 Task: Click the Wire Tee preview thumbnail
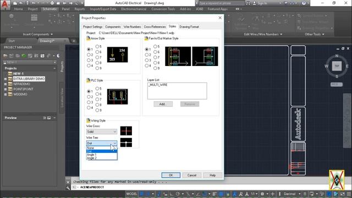coord(126,142)
